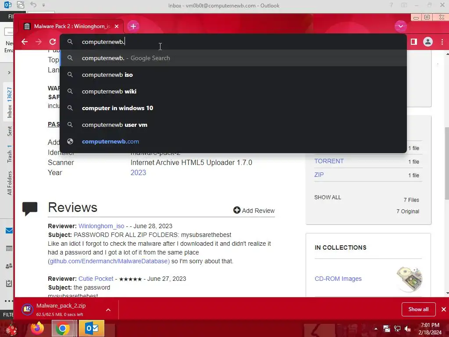Select the Malware Pack 2 tab

click(x=71, y=26)
